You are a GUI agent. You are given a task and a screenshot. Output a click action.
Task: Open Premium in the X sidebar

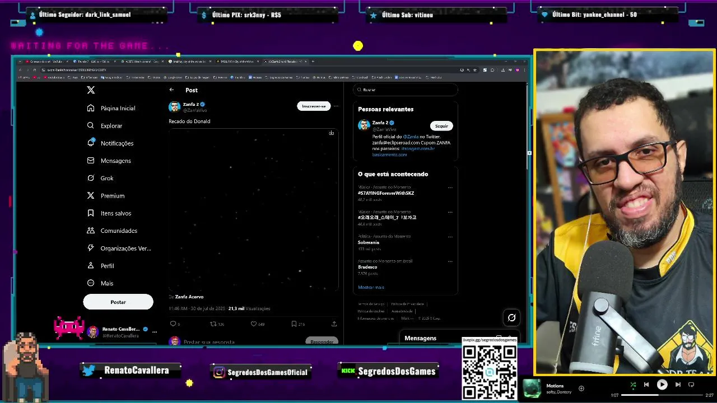(x=106, y=196)
